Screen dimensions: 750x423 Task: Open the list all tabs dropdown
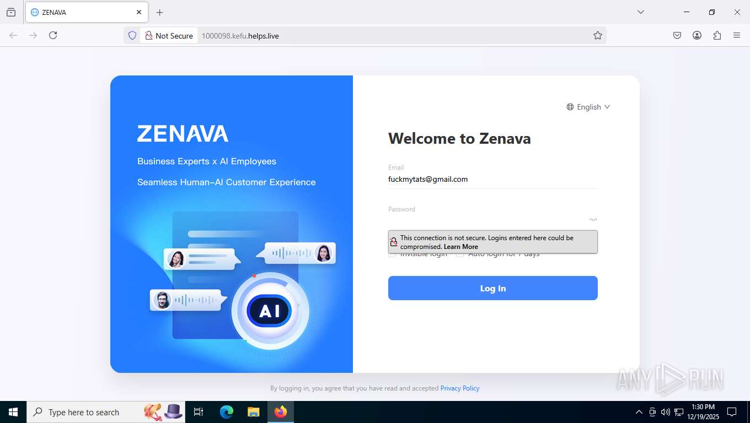[x=641, y=12]
